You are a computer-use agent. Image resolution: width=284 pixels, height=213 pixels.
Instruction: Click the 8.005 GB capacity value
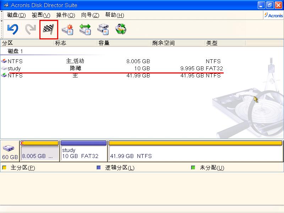coord(138,61)
